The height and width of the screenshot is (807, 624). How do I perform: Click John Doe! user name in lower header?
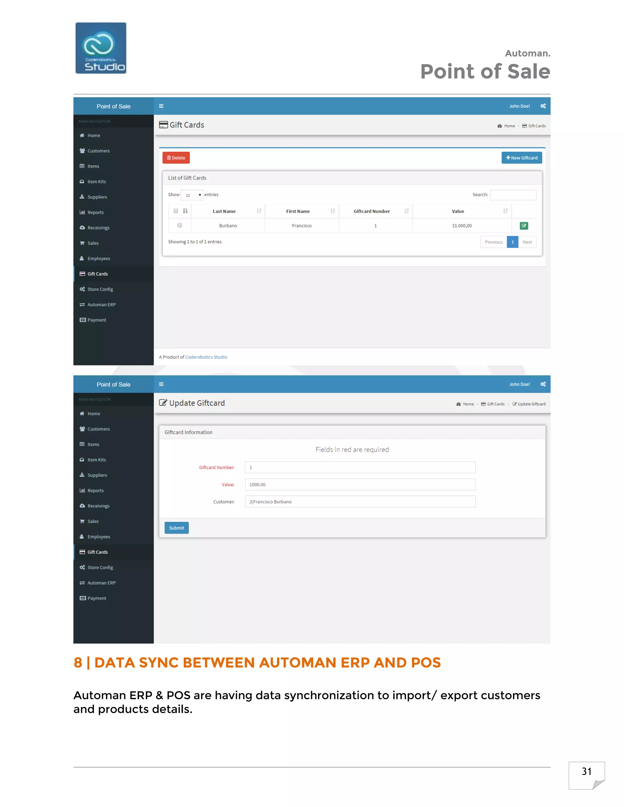519,384
